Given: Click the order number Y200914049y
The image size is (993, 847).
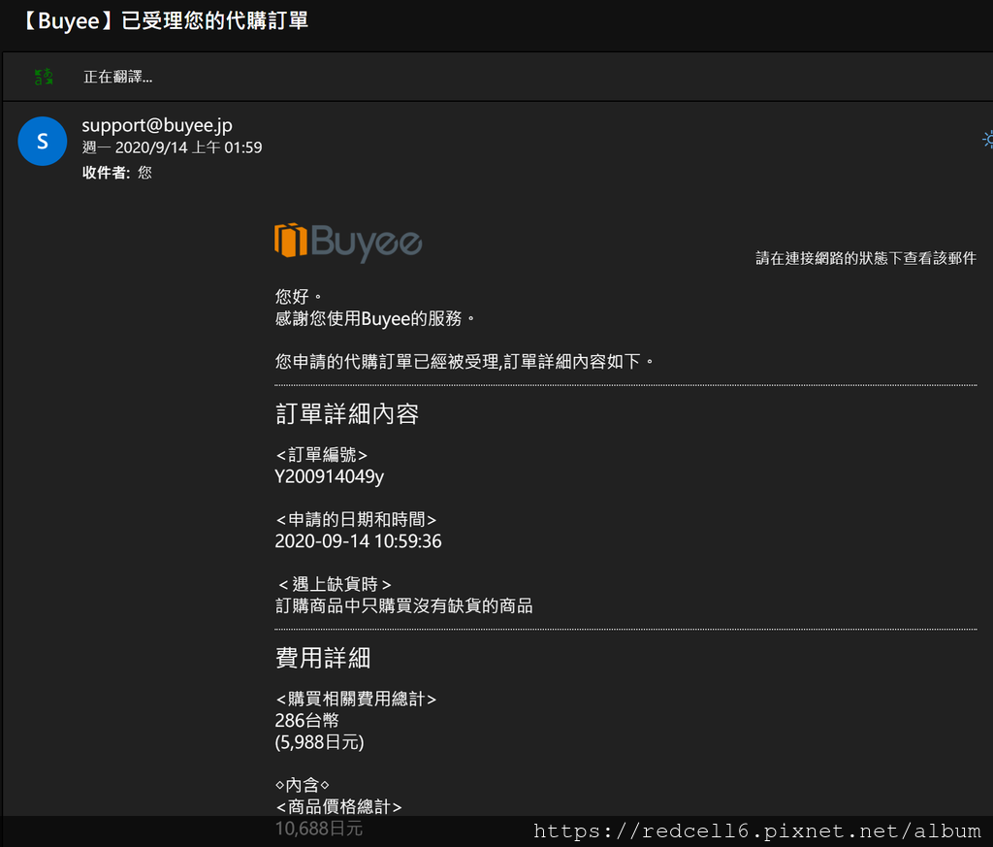Looking at the screenshot, I should coord(330,476).
